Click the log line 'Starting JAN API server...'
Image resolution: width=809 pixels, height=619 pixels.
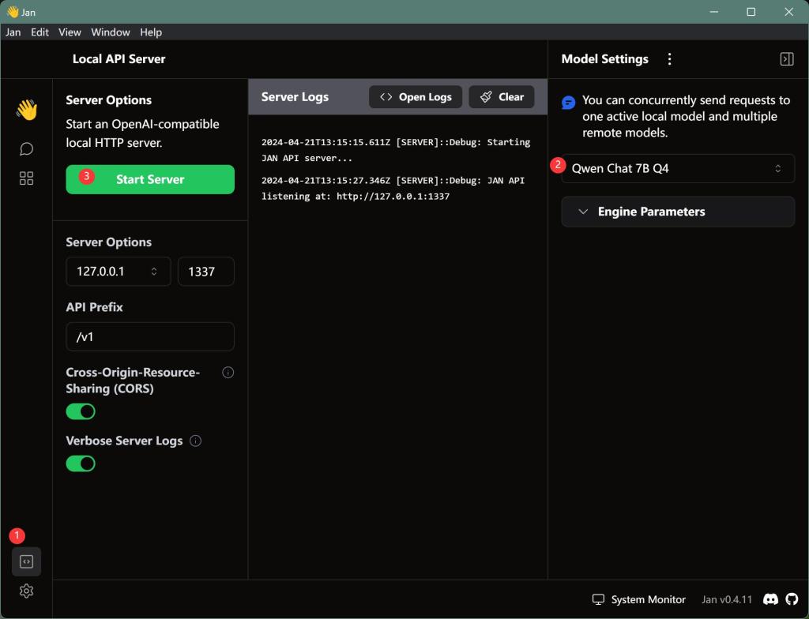click(396, 150)
